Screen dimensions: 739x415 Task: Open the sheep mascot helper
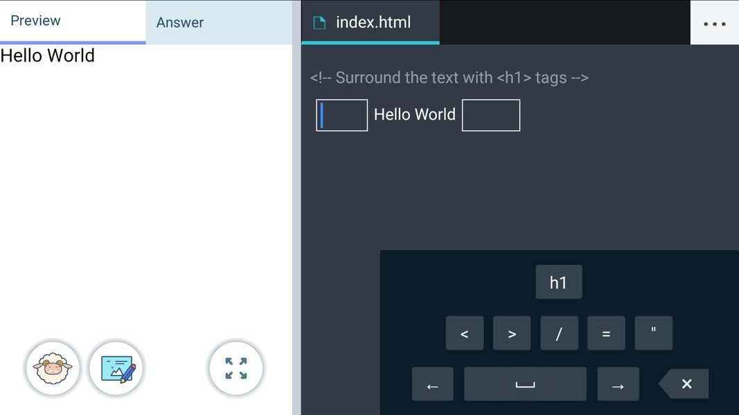click(53, 368)
